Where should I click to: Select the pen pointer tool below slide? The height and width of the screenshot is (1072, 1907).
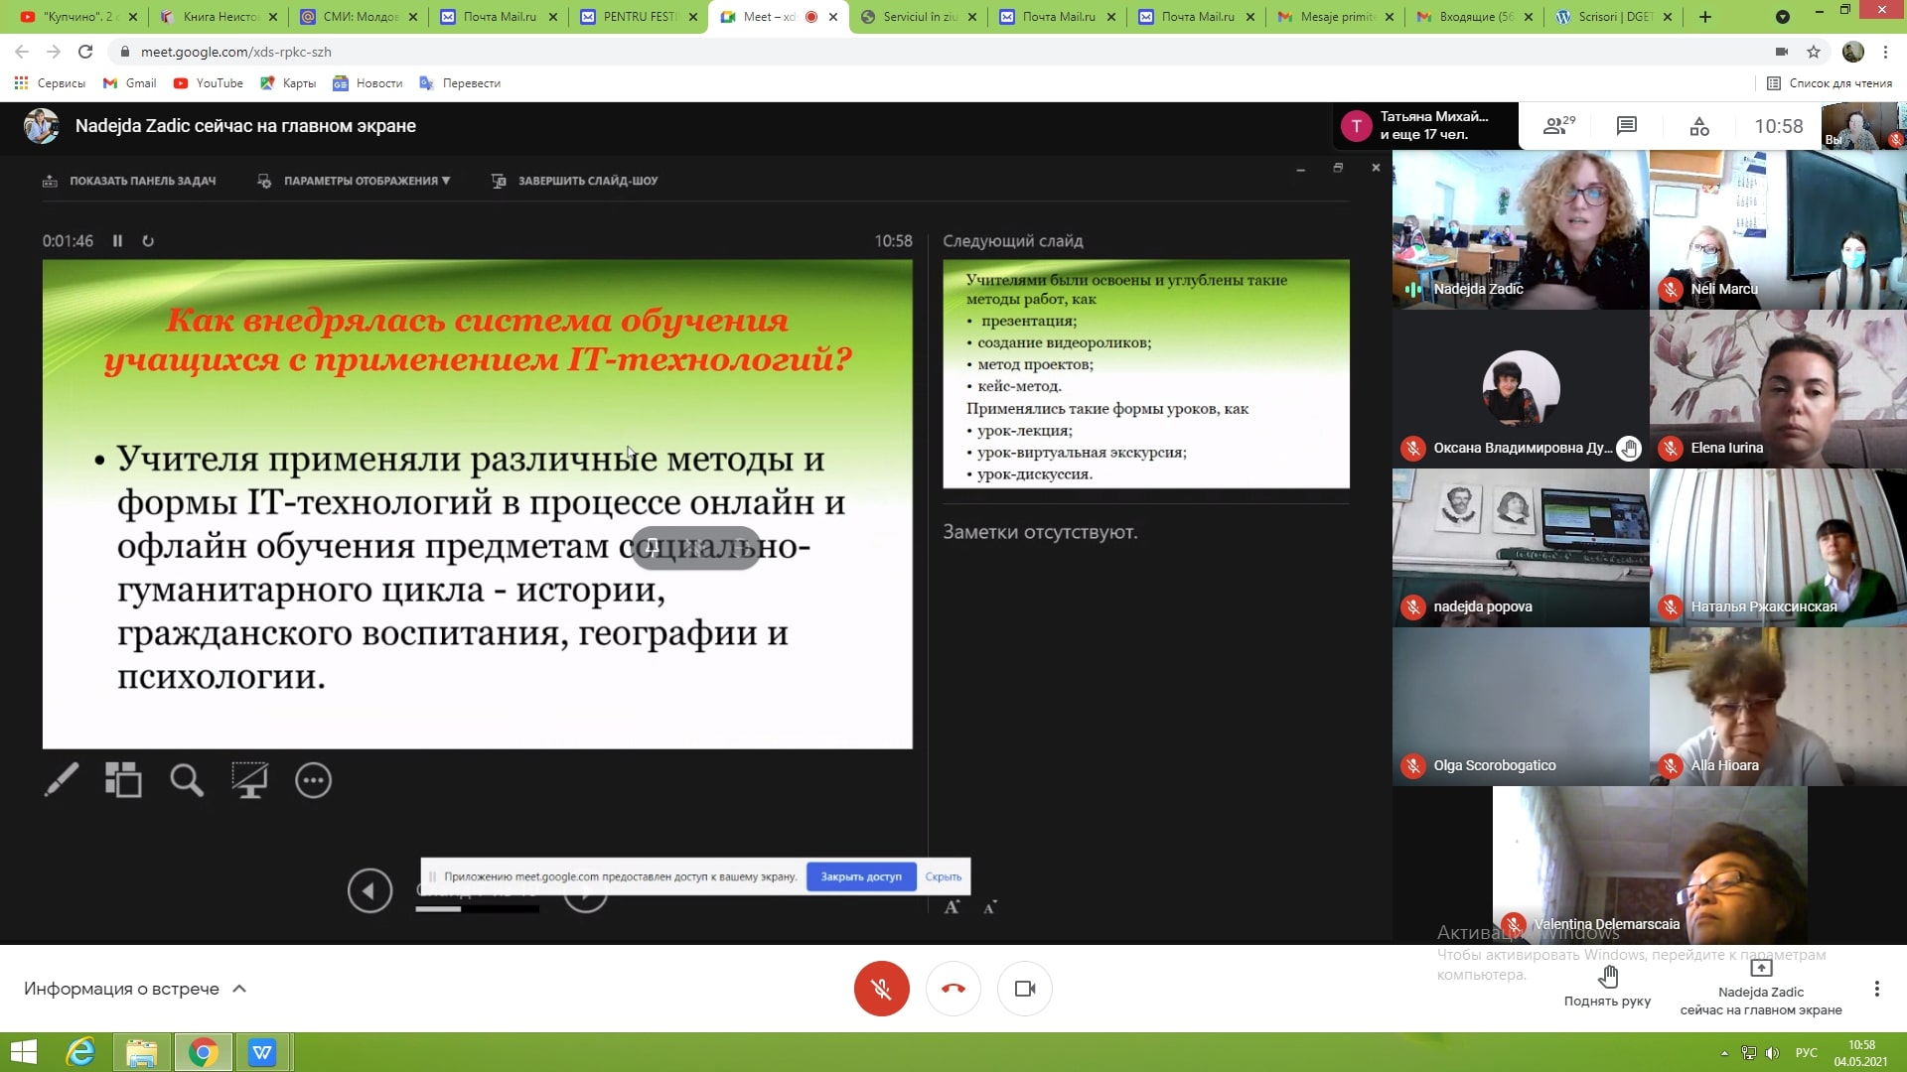click(61, 780)
